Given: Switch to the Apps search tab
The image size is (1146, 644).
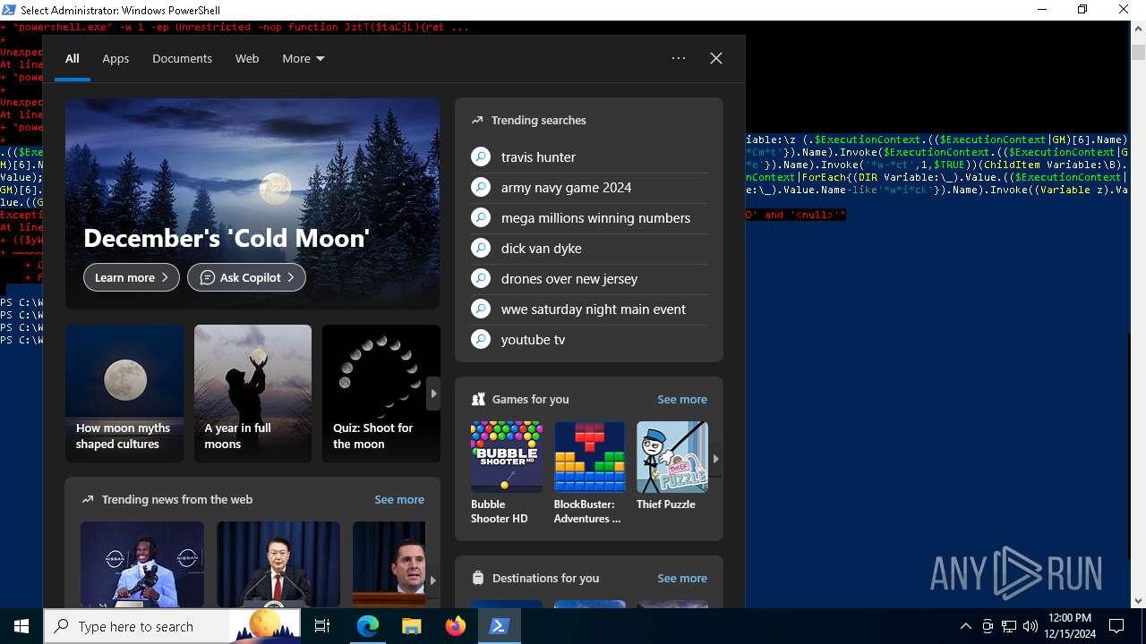Looking at the screenshot, I should point(115,58).
